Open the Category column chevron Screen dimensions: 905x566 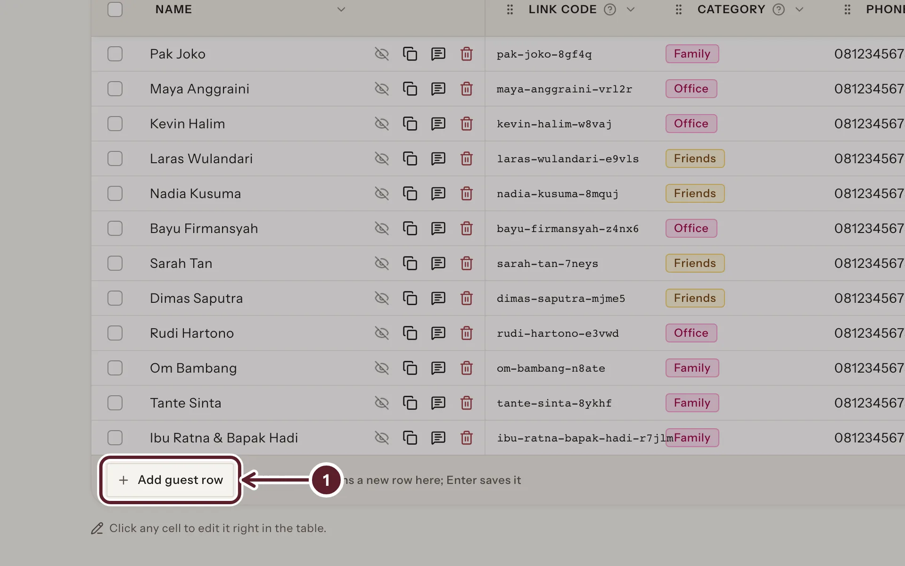tap(799, 9)
